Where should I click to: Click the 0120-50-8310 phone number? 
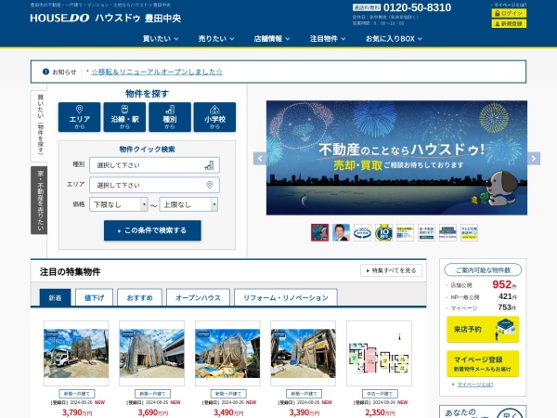pos(417,7)
